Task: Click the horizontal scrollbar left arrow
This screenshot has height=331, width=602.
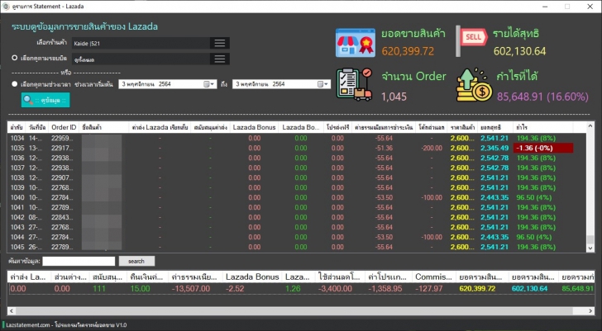Action: click(12, 311)
